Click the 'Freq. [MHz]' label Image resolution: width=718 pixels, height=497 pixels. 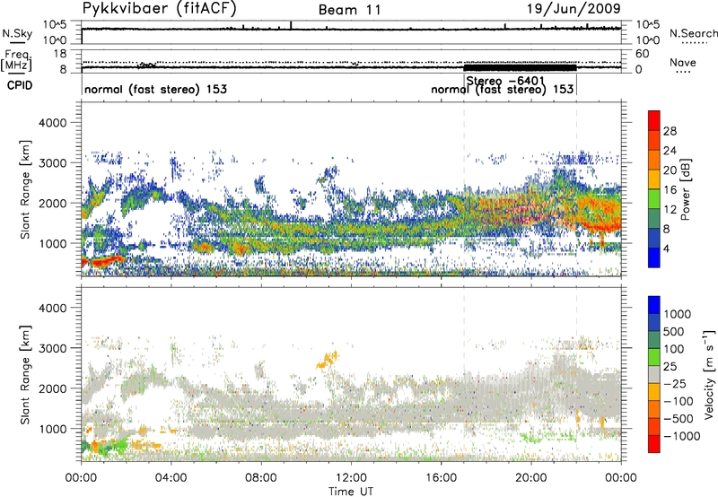tap(16, 61)
